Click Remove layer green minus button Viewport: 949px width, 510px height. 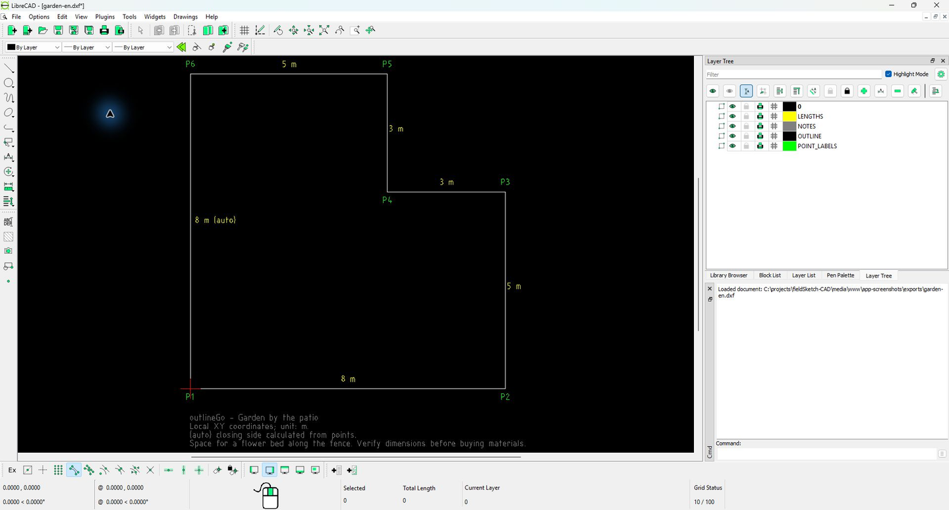click(897, 91)
